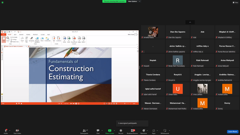Switch to the HOME ribbon tab

coord(9,34)
